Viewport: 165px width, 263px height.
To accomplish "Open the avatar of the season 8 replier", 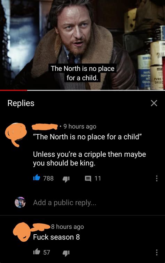I will click(21, 232).
